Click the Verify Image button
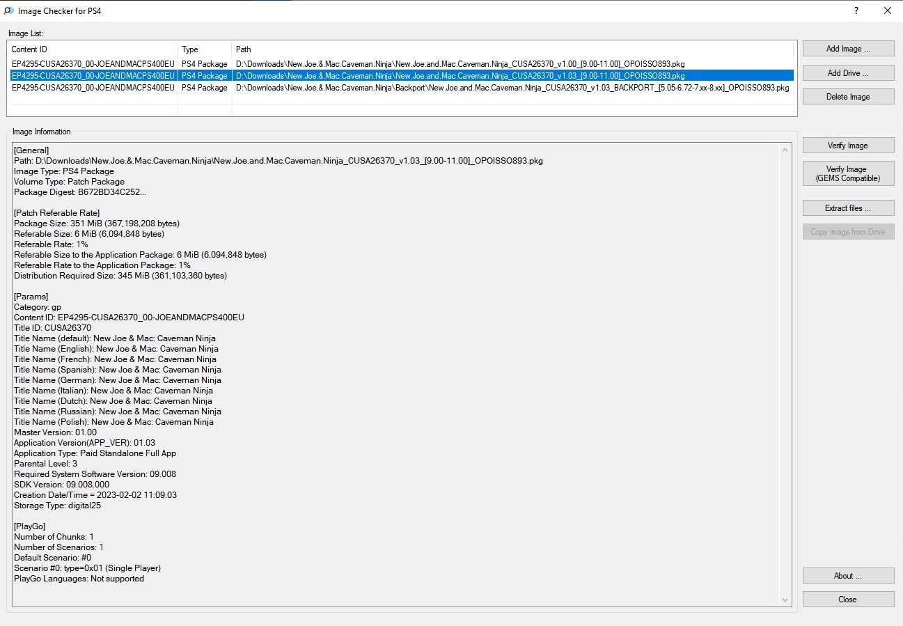The image size is (903, 626). pos(848,146)
